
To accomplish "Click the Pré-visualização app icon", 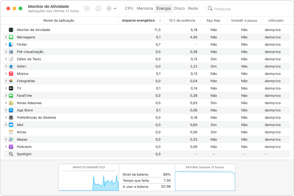I will pyautogui.click(x=11, y=52).
